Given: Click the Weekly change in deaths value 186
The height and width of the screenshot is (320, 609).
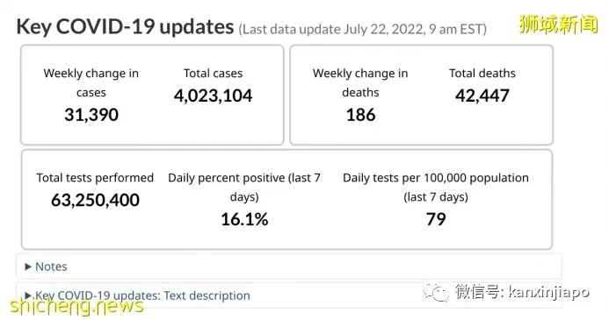Looking at the screenshot, I should pyautogui.click(x=360, y=115).
